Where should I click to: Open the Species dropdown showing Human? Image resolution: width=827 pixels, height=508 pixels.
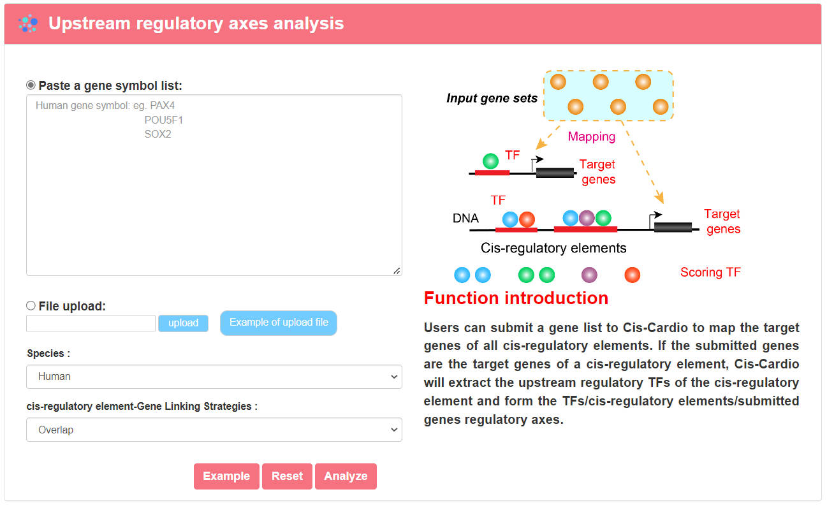pyautogui.click(x=214, y=376)
